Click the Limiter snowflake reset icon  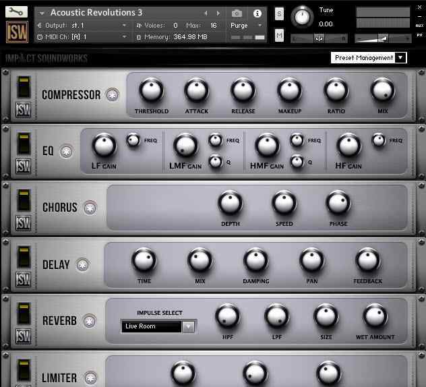(90, 378)
